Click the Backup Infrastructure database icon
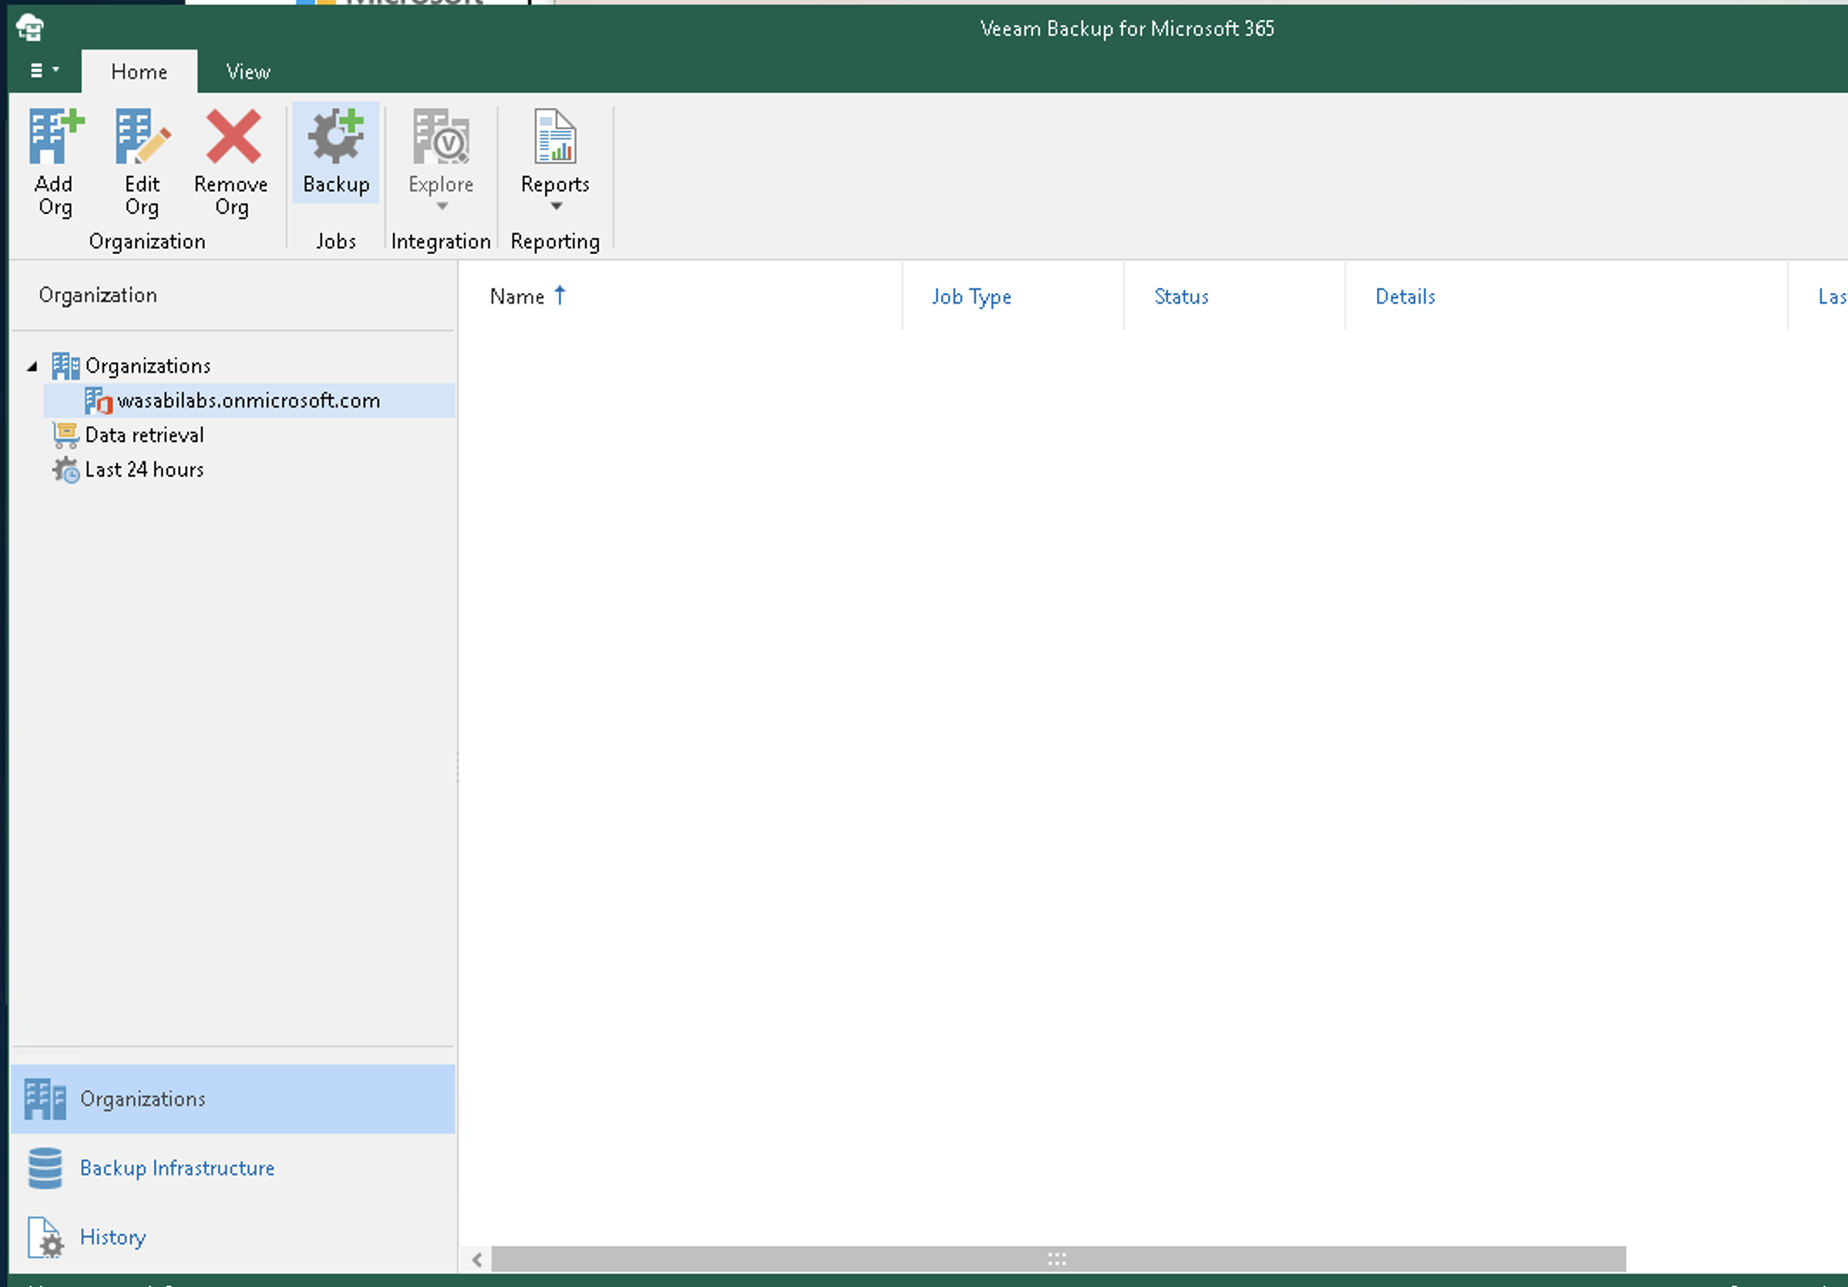This screenshot has width=1848, height=1287. [x=45, y=1168]
